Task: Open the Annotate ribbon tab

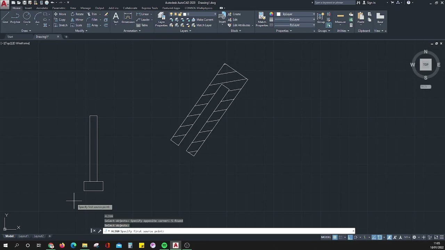Action: 42,8
